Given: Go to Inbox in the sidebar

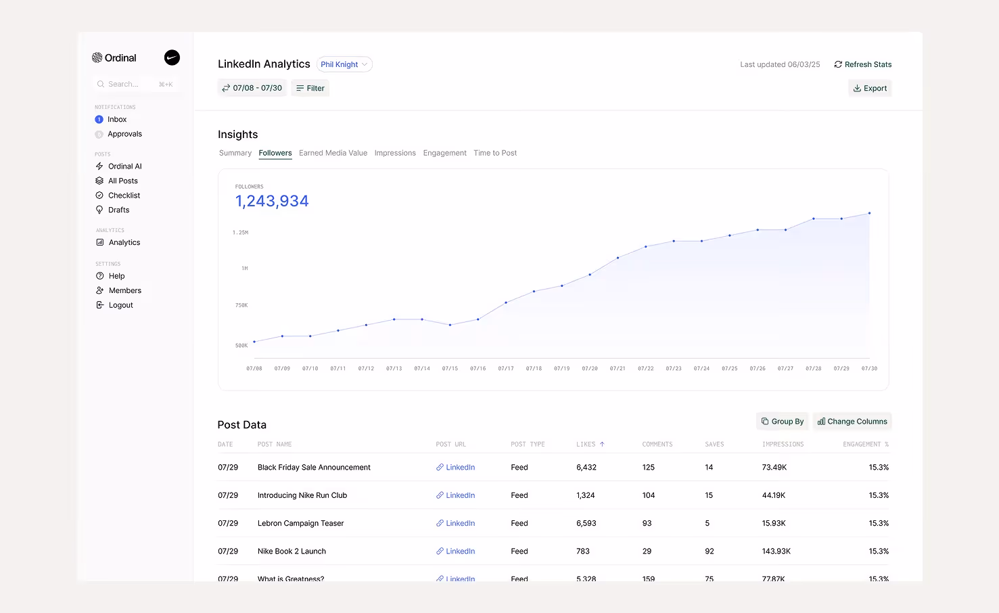Looking at the screenshot, I should 117,119.
